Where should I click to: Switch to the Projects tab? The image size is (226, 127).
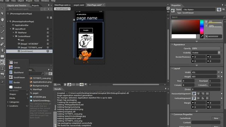(x=35, y=6)
